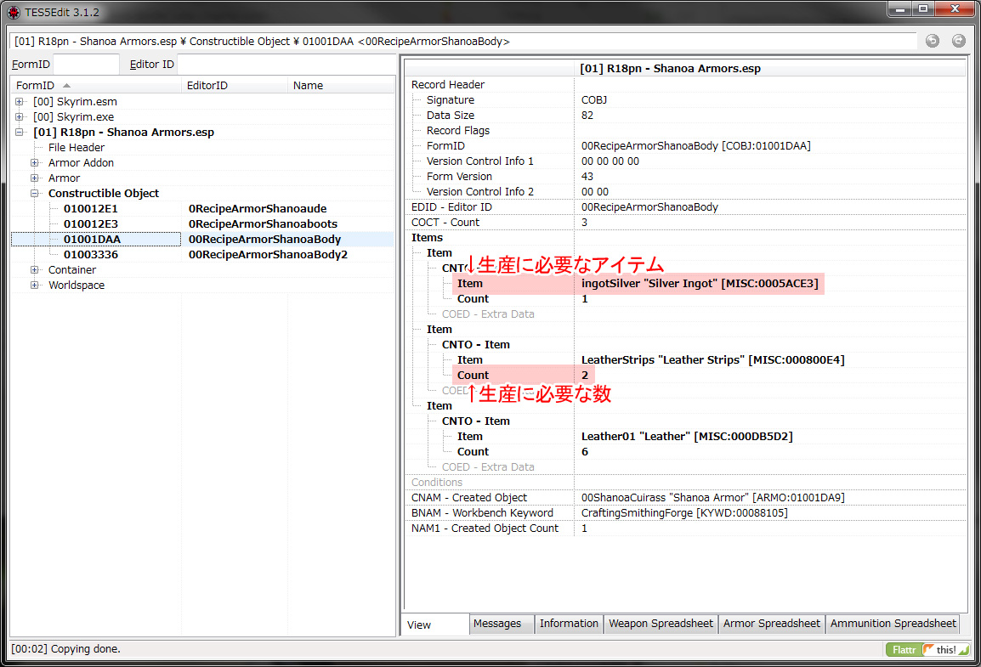Expand the first Skyrim.esm tree node

tap(20, 101)
